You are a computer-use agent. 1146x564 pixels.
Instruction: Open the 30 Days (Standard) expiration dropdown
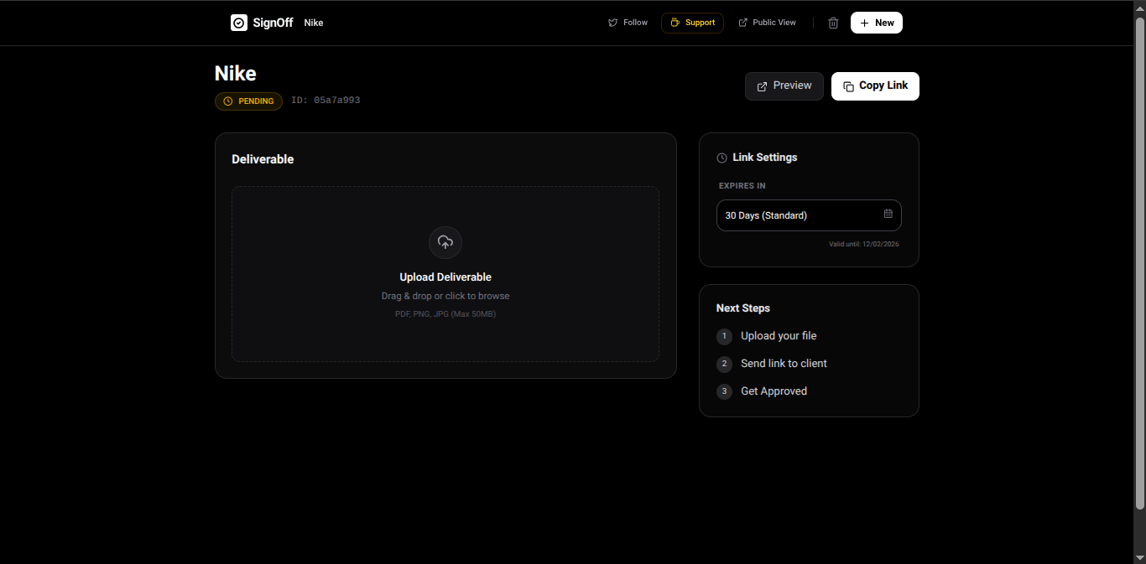coord(809,215)
